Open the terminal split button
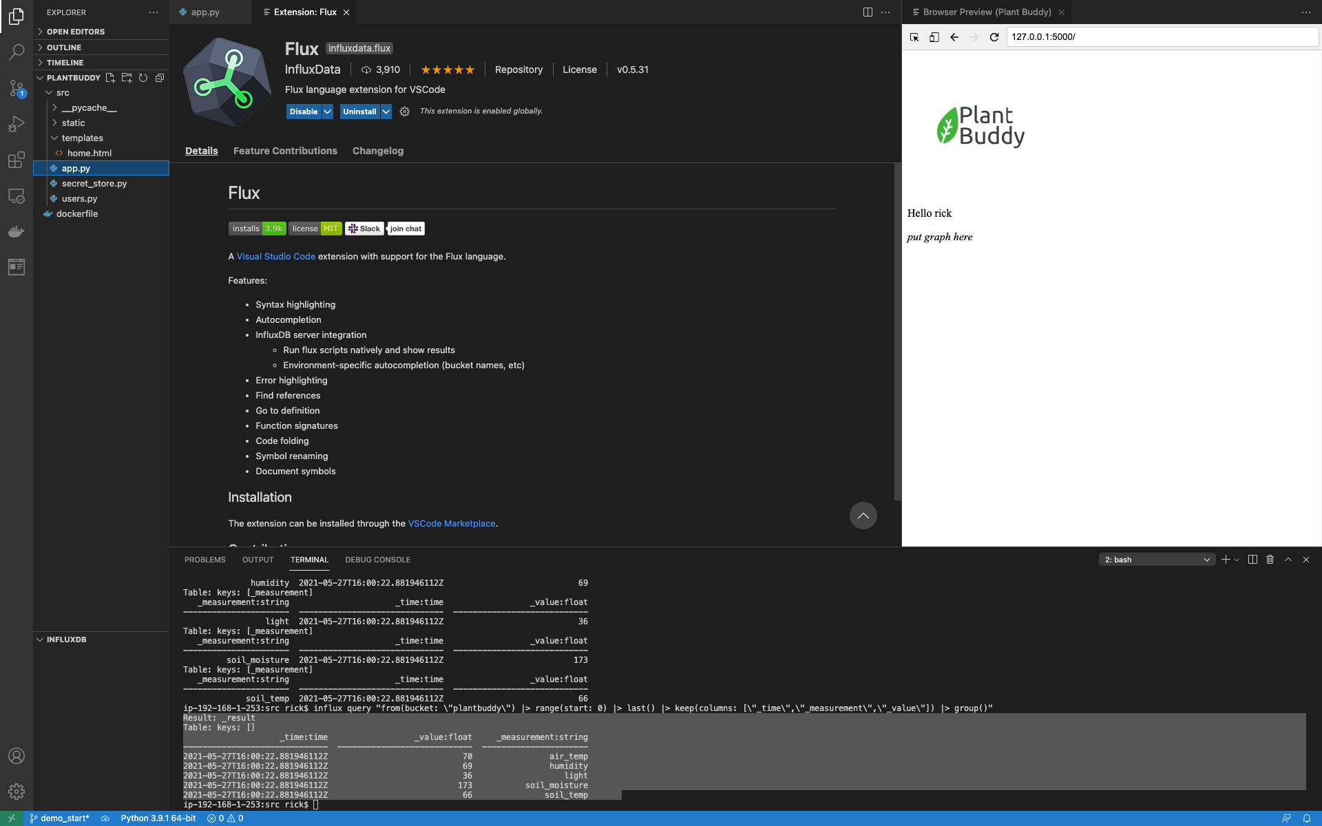 [x=1252, y=560]
